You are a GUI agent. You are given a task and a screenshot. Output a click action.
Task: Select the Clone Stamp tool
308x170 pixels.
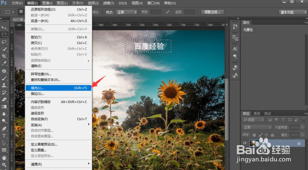(x=4, y=85)
